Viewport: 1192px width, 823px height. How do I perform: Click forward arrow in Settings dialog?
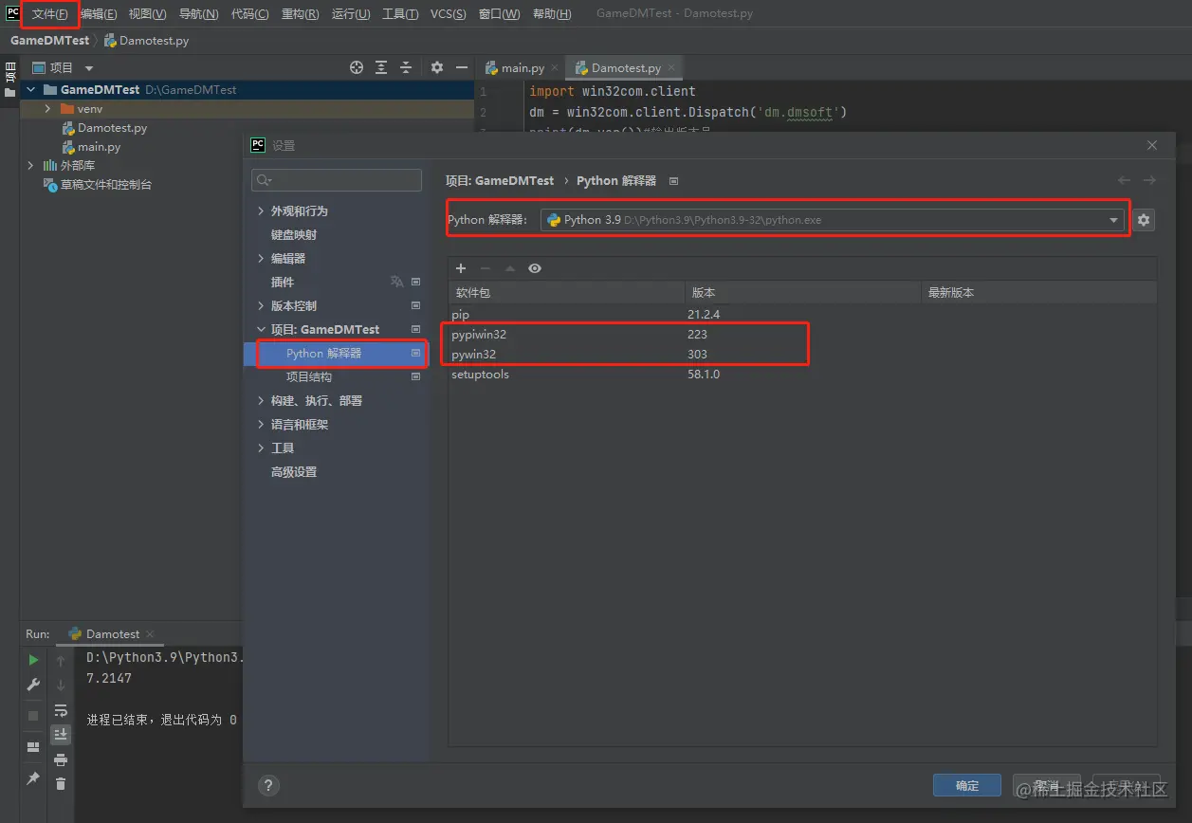tap(1149, 180)
